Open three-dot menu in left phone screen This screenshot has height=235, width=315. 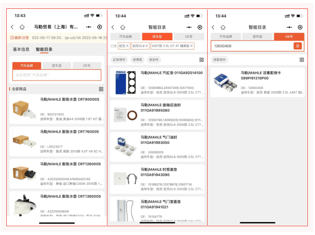89,27
